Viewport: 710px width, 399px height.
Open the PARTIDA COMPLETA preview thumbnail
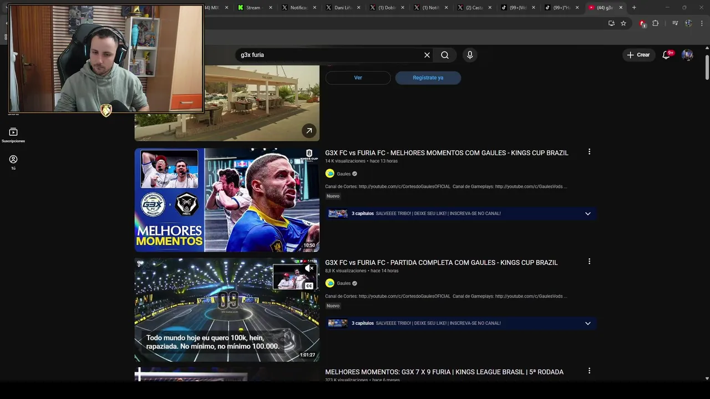click(227, 309)
